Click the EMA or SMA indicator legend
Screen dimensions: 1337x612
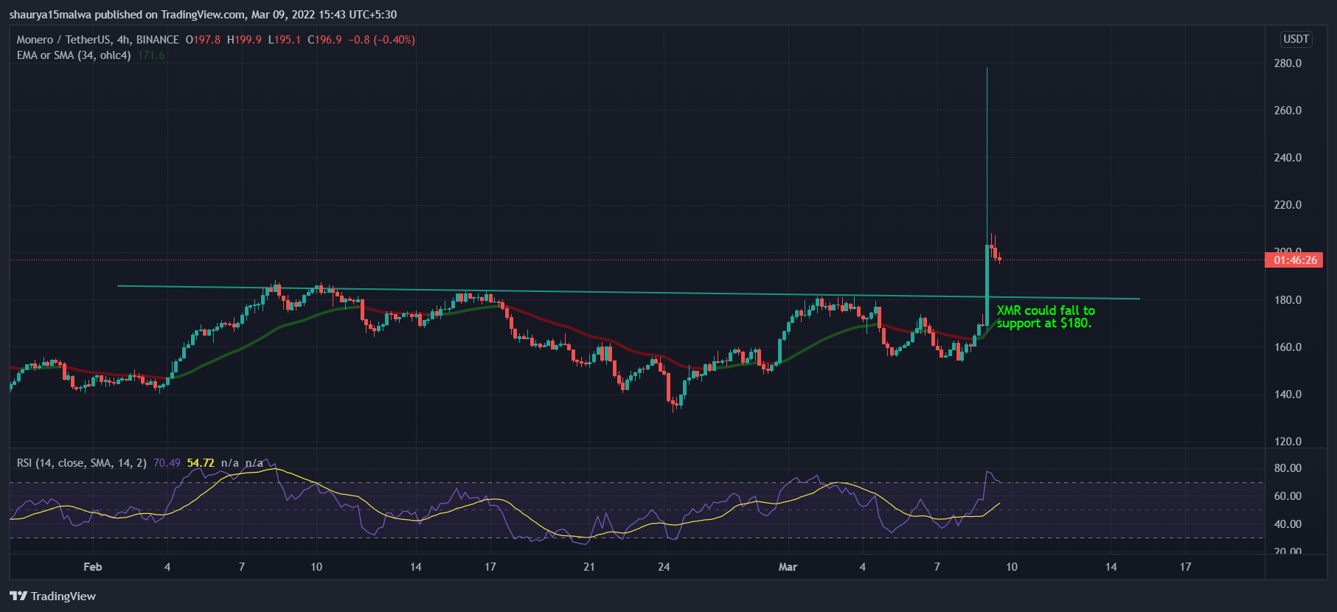click(x=74, y=55)
